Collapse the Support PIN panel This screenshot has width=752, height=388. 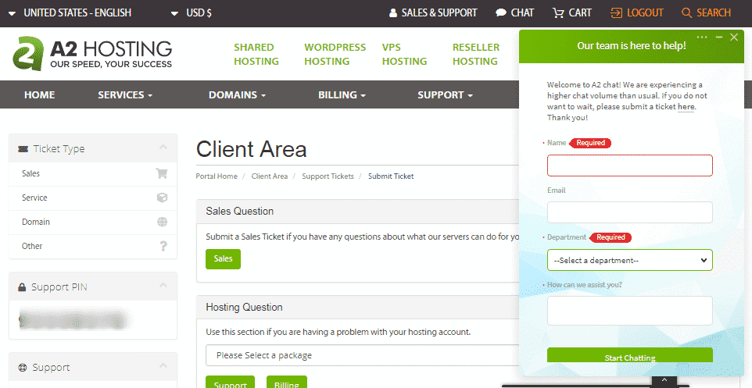pyautogui.click(x=163, y=285)
